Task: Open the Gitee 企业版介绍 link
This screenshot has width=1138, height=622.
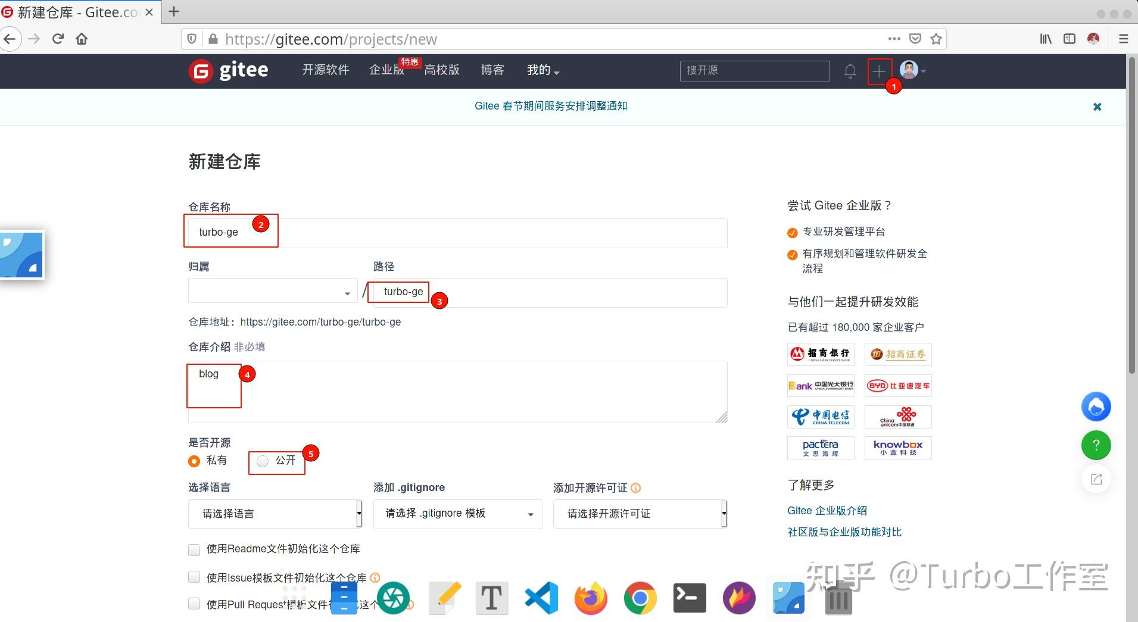Action: 827,510
